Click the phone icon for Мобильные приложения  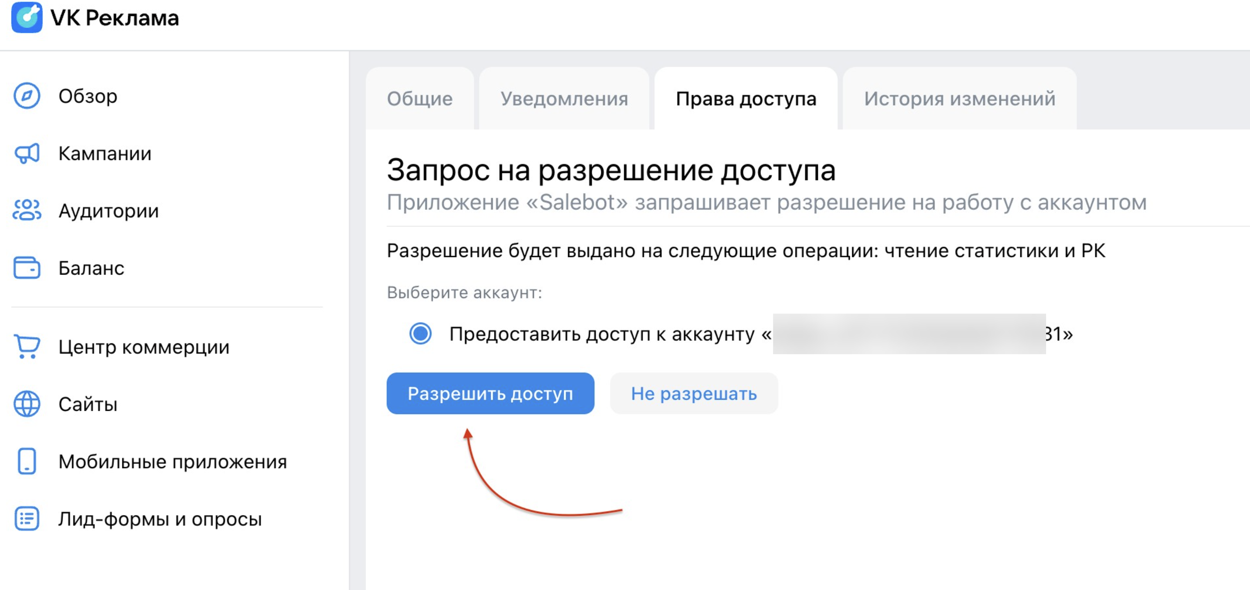tap(27, 462)
